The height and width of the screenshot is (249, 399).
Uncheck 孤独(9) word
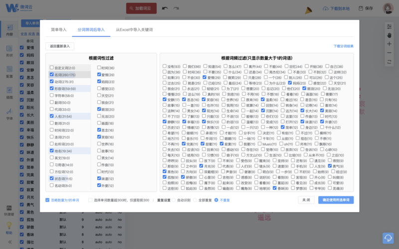[165, 177]
